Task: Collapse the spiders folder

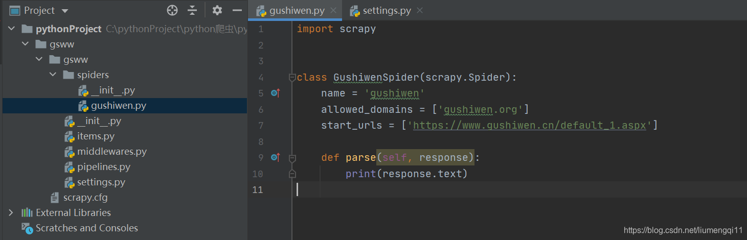Action: (x=53, y=75)
